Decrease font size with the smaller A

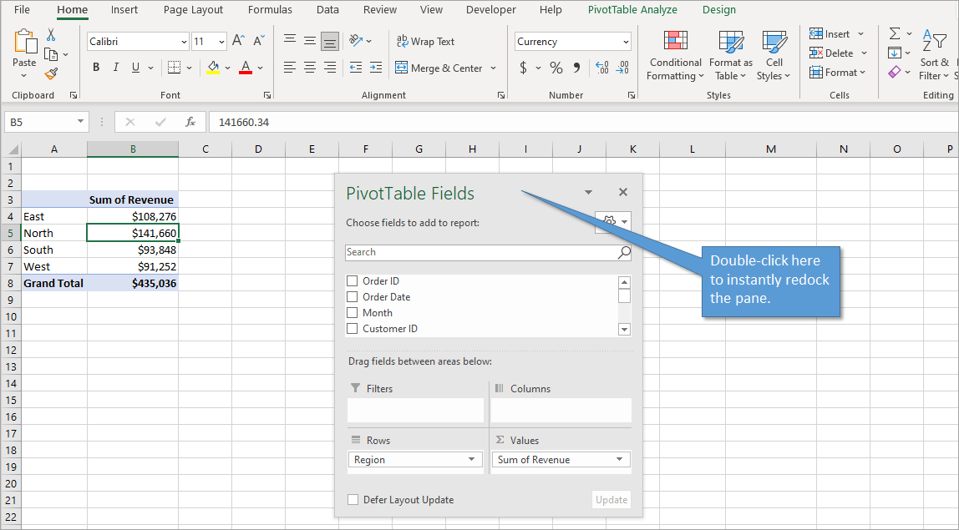(259, 41)
